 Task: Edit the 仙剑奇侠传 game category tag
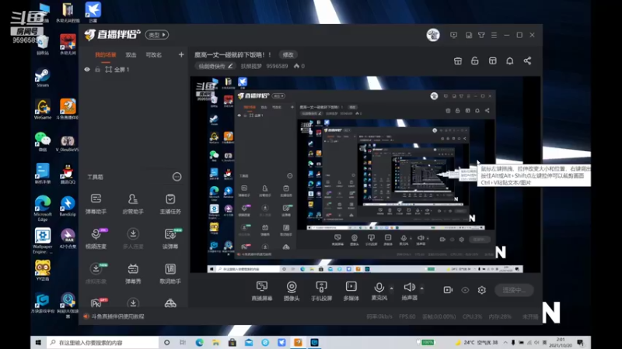tap(215, 66)
